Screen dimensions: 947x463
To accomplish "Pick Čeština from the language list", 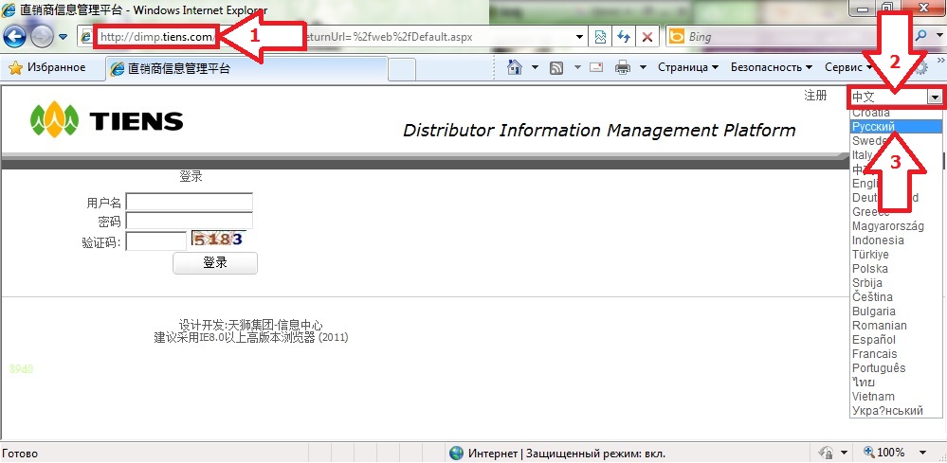I will coord(896,296).
